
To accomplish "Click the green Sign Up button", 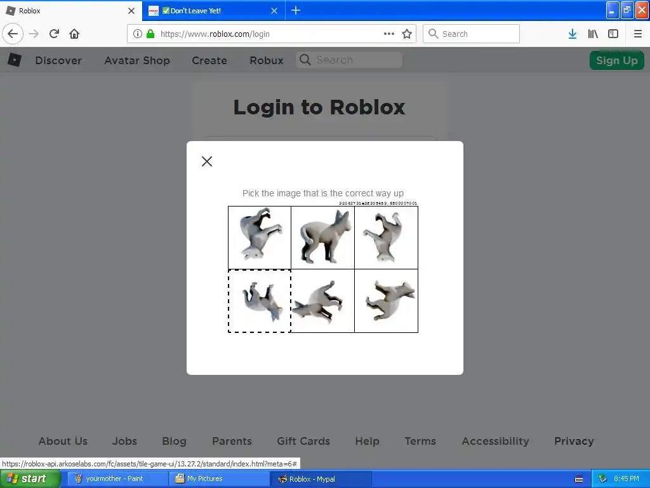I will [x=617, y=60].
